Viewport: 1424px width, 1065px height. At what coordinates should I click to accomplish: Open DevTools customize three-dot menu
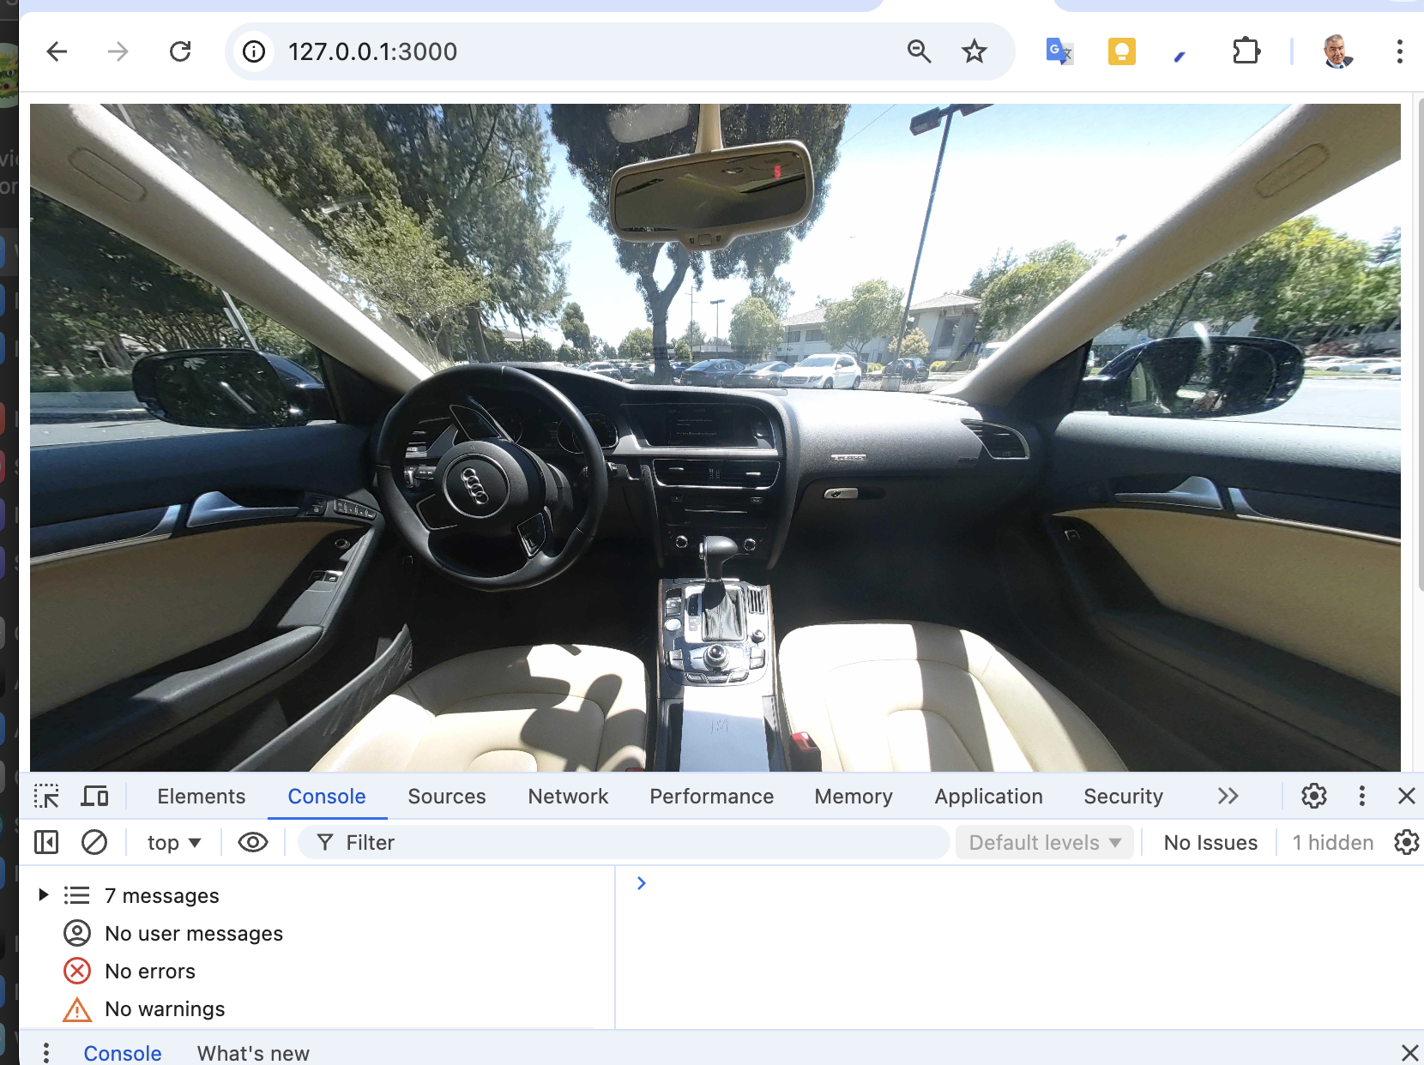coord(1361,797)
